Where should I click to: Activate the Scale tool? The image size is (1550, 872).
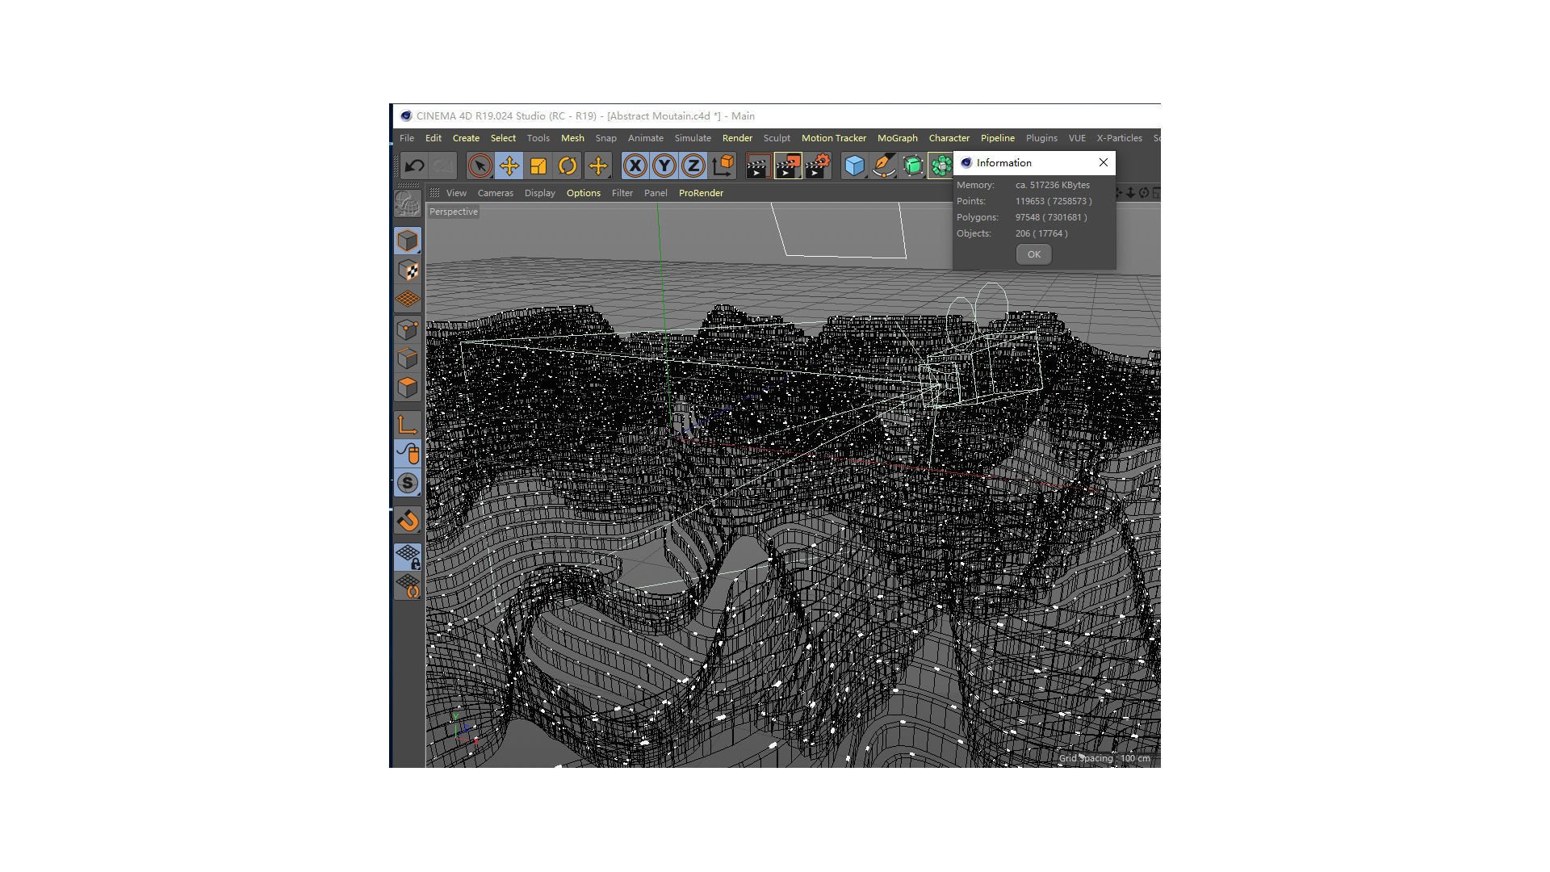[x=538, y=166]
